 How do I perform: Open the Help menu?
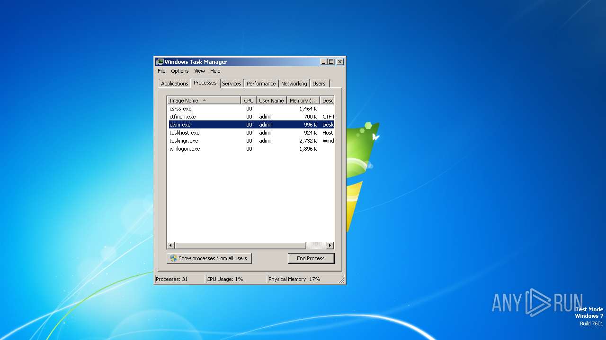[215, 71]
